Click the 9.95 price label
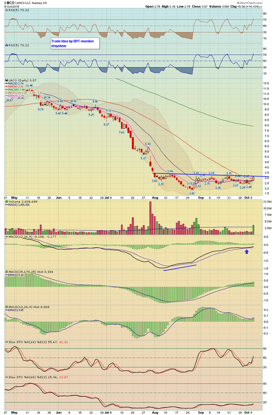The width and height of the screenshot is (276, 415). tap(95, 102)
